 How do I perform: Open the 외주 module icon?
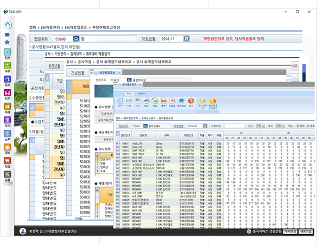click(x=7, y=92)
